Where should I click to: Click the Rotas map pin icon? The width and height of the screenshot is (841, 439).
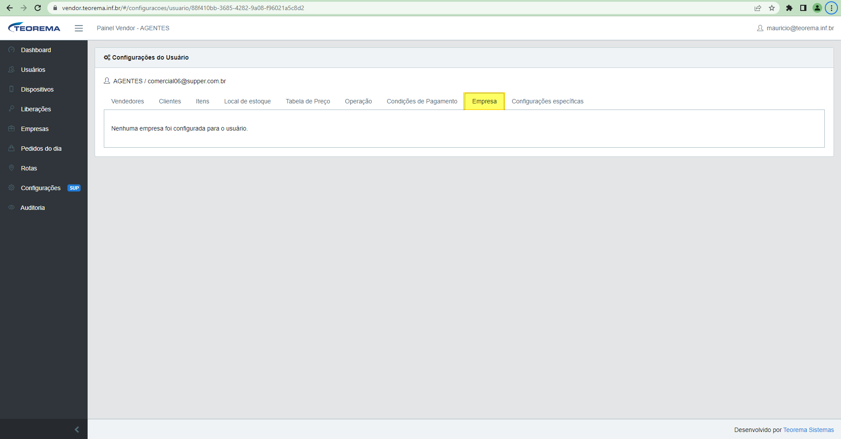point(11,168)
